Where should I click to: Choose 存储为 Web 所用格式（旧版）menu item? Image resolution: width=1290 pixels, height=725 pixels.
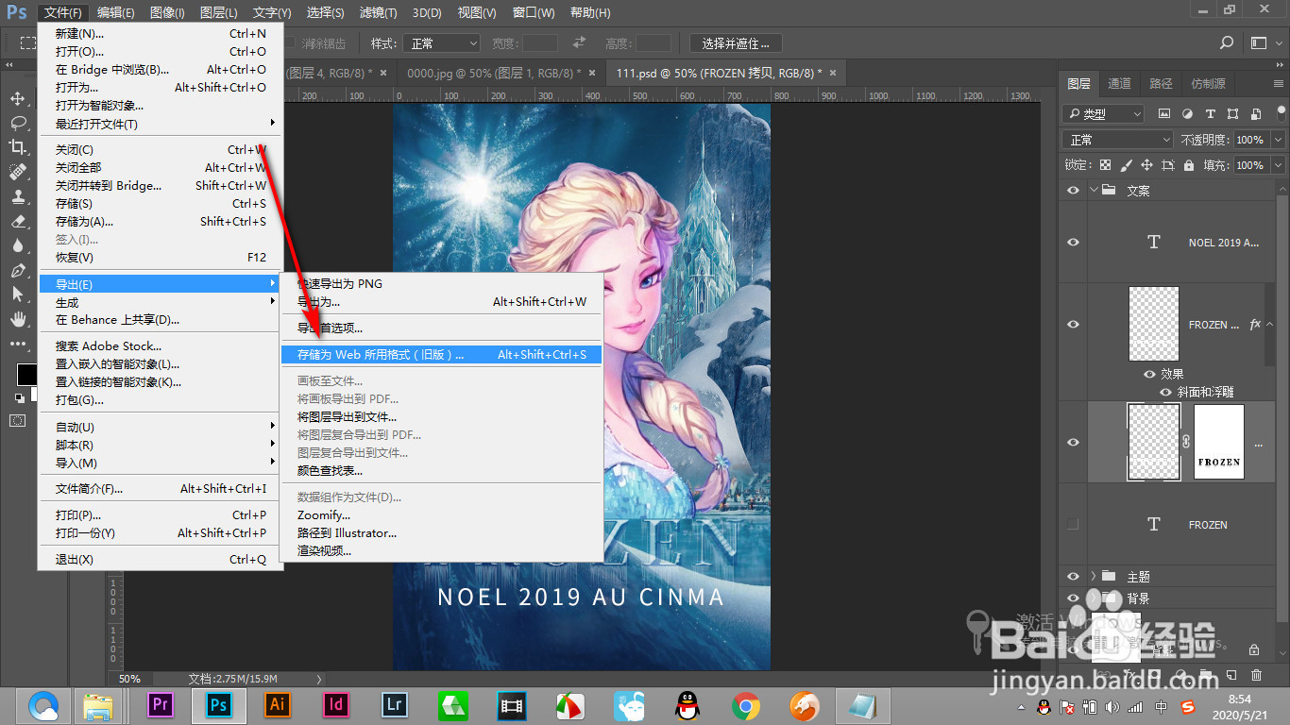[442, 355]
